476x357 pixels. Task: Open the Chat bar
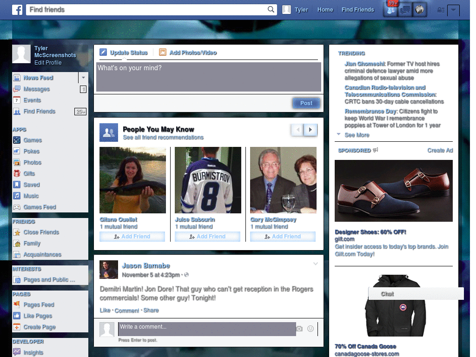coord(416,294)
